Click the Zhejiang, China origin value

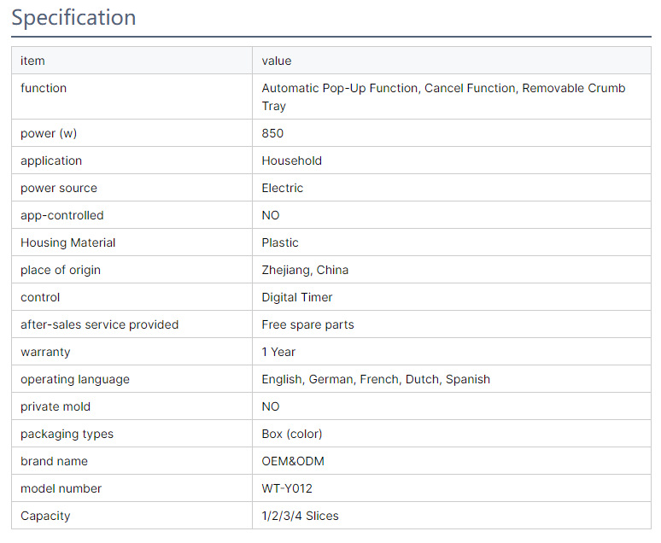(x=305, y=270)
